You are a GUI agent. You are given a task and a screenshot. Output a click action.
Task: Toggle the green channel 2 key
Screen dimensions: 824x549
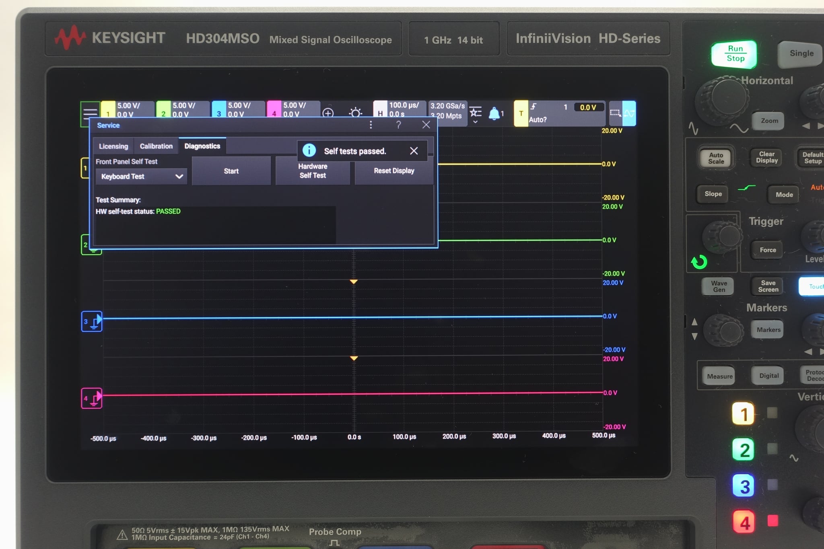(x=744, y=450)
